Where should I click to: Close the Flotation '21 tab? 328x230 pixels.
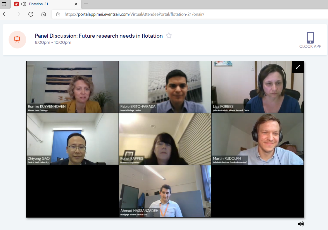(x=76, y=4)
